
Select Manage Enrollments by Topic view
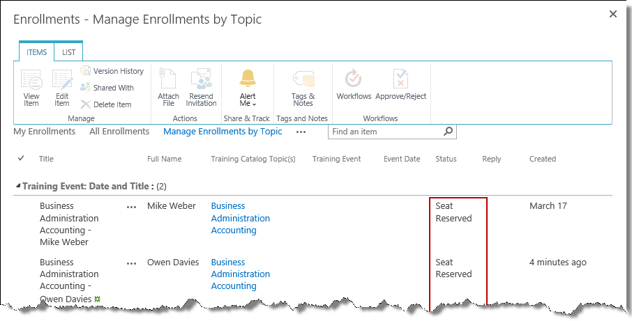[x=223, y=131]
